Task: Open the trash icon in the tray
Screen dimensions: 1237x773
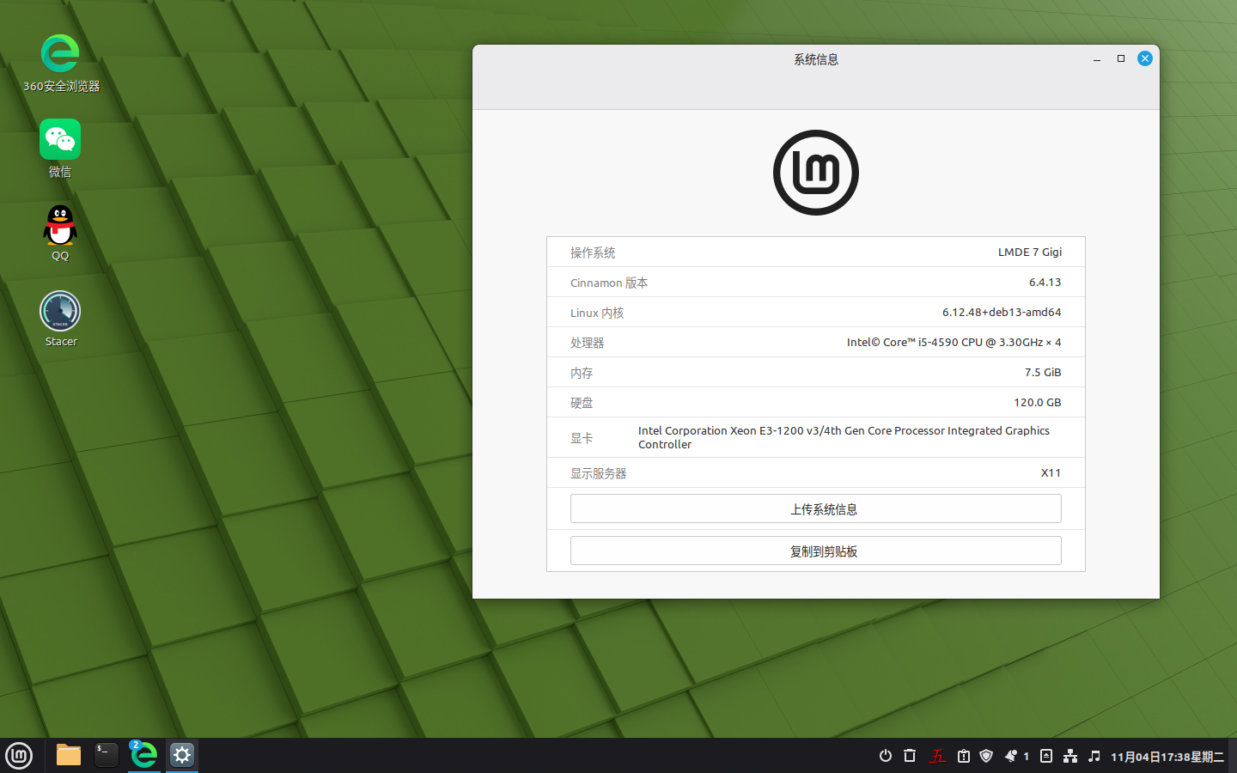Action: coord(910,756)
